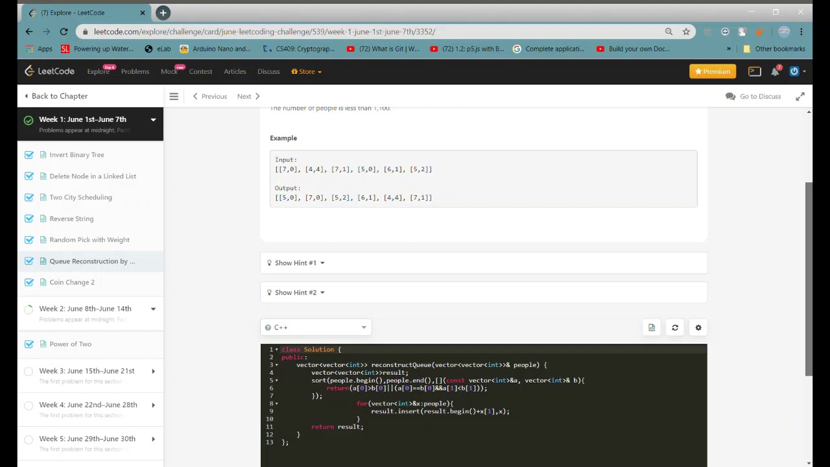
Task: Go Back to Chapter
Action: (x=56, y=96)
